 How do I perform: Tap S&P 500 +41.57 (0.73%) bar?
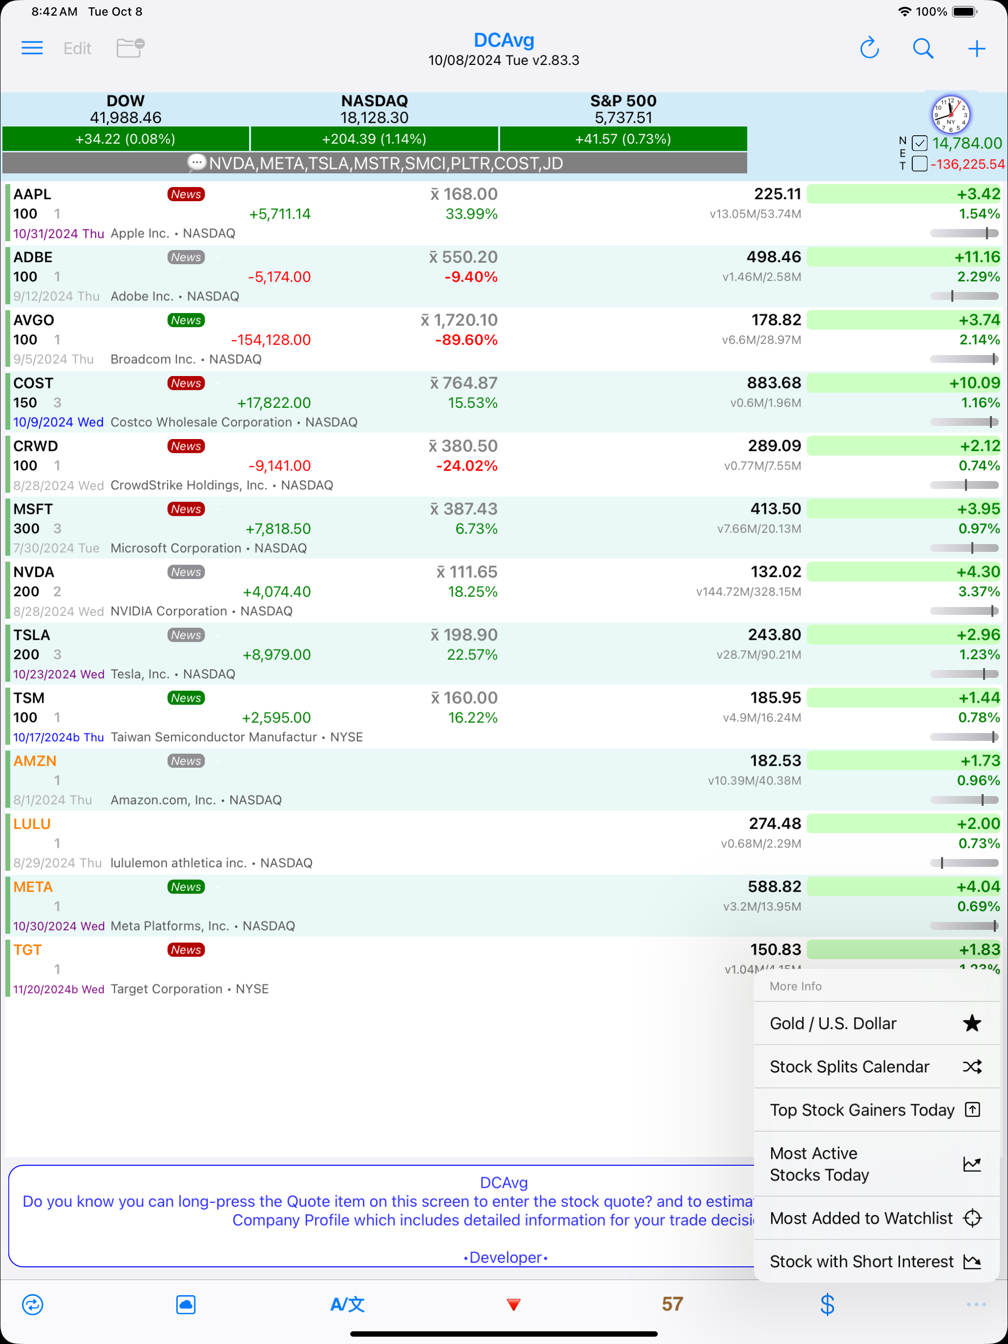pos(623,139)
